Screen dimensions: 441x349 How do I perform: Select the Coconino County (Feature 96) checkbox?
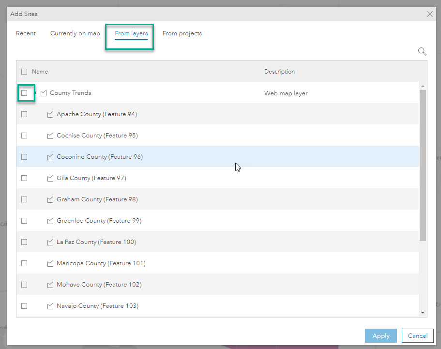(x=24, y=157)
